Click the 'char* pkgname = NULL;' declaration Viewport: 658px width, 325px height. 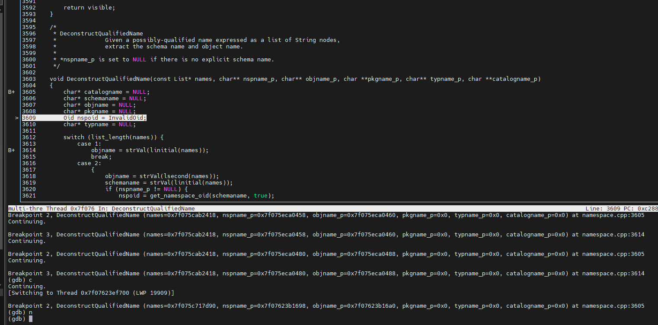100,112
